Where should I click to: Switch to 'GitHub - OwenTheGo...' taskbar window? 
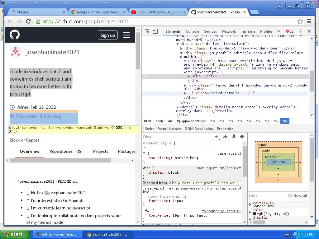pos(58,234)
